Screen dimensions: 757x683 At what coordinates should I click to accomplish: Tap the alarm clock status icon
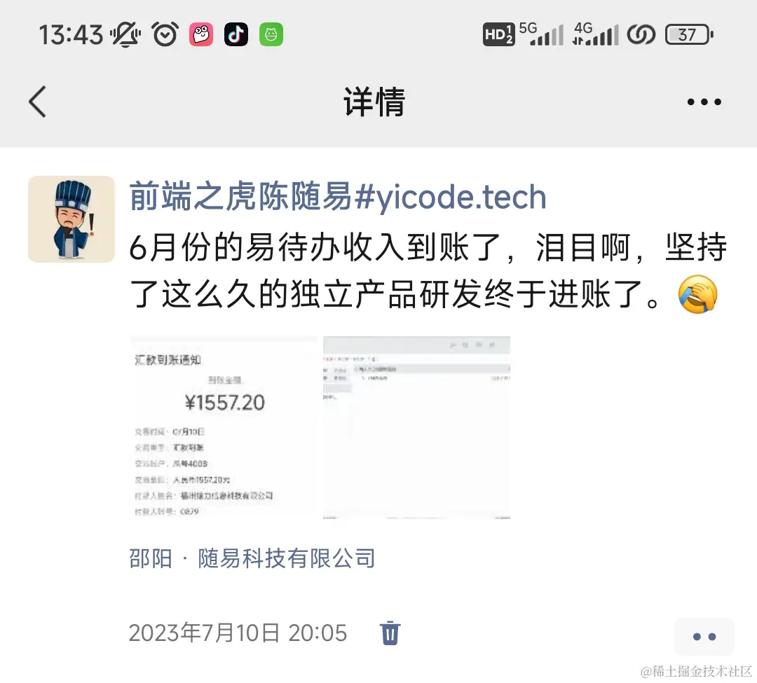tap(165, 34)
